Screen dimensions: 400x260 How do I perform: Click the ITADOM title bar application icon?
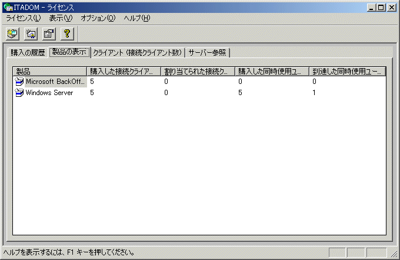click(x=8, y=7)
